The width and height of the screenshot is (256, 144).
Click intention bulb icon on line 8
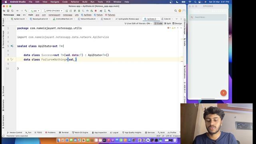click(x=12, y=60)
